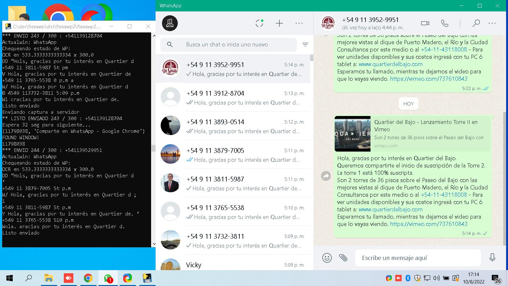The height and width of the screenshot is (286, 508).
Task: Open the red AnyDesk taskbar icon
Action: click(x=68, y=278)
